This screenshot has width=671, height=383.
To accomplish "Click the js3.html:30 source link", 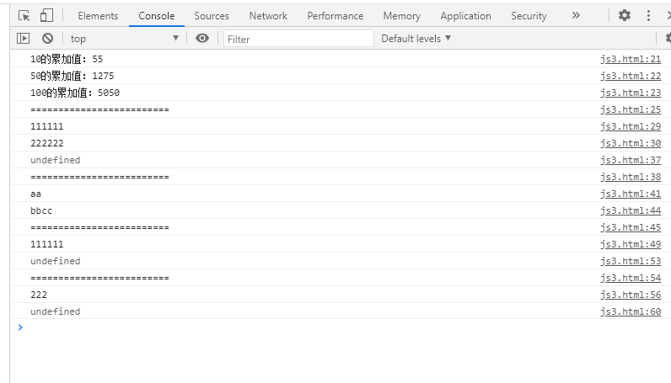I will (631, 143).
